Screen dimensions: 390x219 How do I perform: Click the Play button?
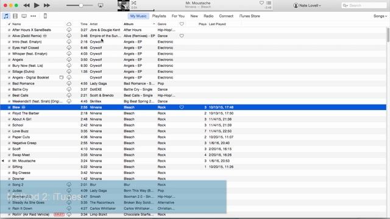pos(37,5)
